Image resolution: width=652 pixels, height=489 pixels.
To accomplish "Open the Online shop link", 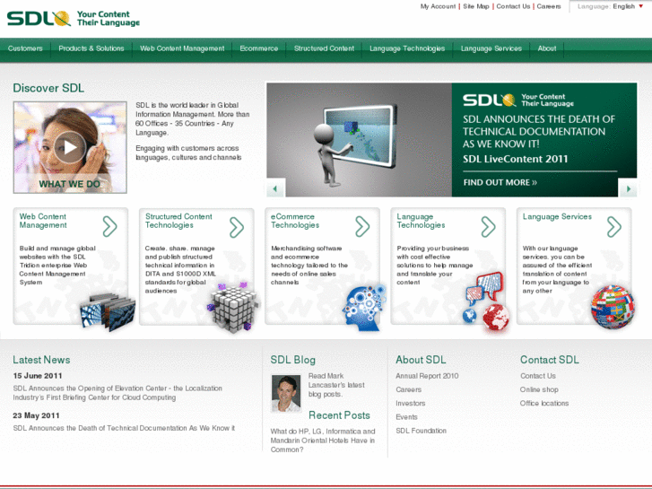I will click(x=539, y=389).
